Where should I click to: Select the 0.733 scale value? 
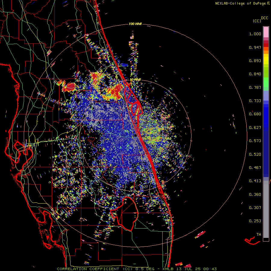click(255, 101)
